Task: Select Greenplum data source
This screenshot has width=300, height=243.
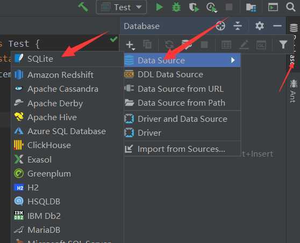Action: 67,174
